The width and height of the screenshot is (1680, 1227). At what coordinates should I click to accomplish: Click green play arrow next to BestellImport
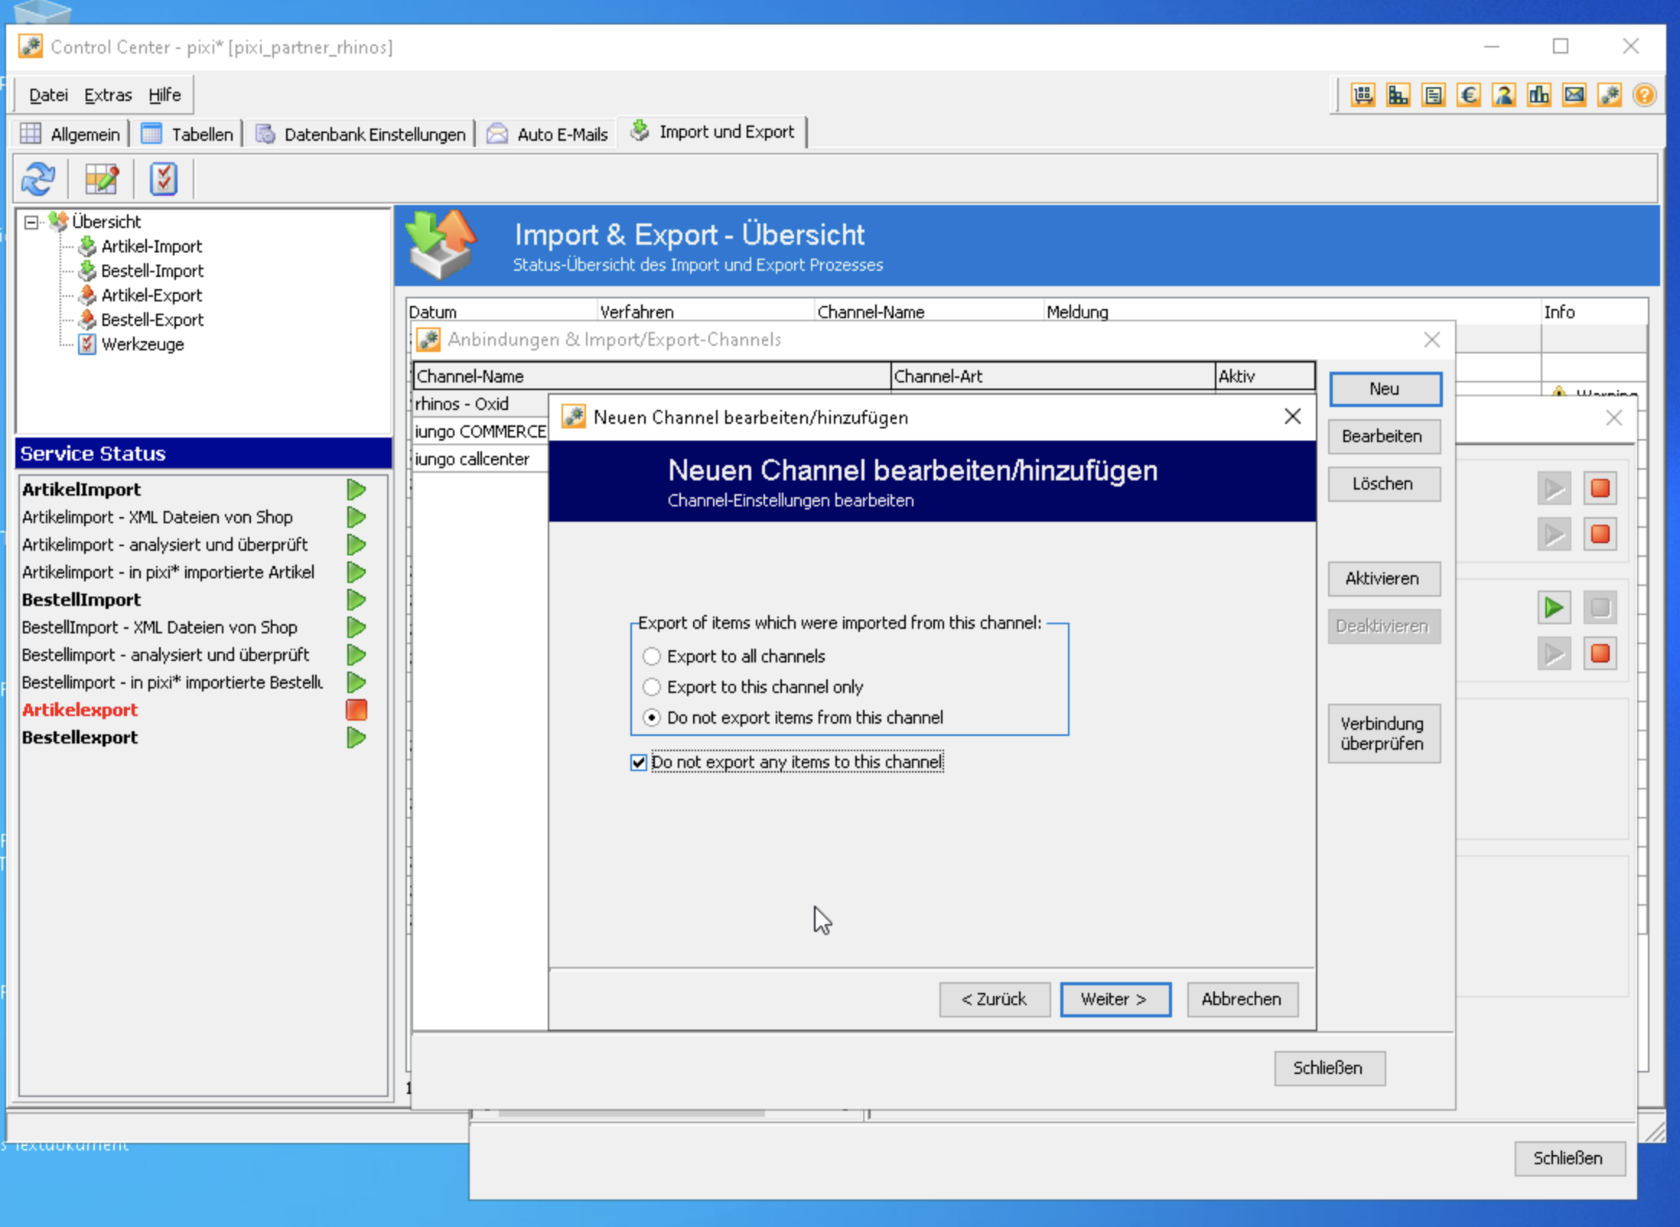(356, 600)
